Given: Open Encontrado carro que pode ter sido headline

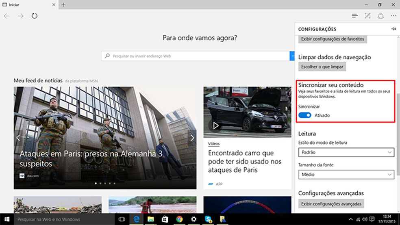Looking at the screenshot, I should [245, 161].
